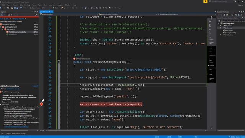Open the Project menu
The width and height of the screenshot is (245, 138).
pos(15,5)
